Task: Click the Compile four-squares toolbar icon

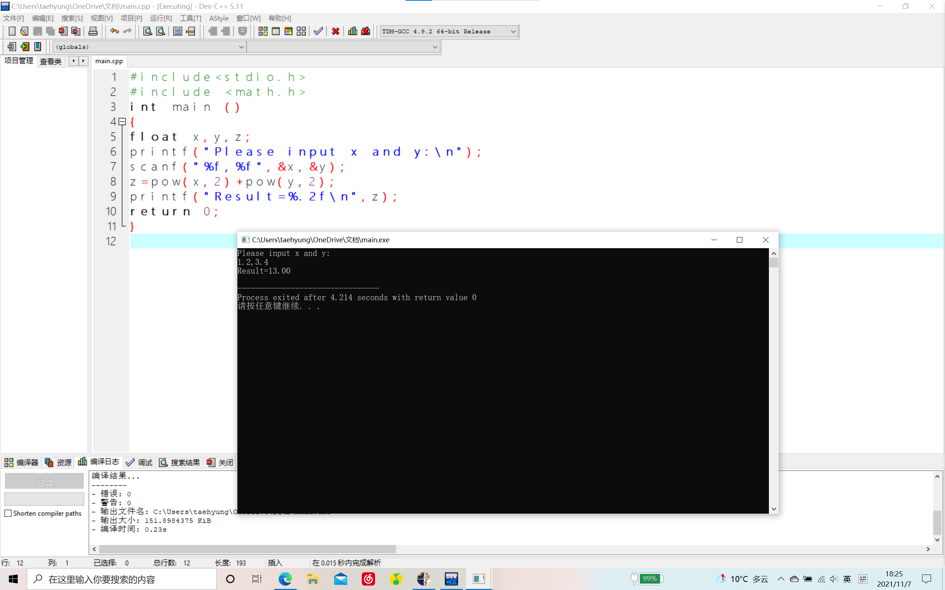Action: 263,31
